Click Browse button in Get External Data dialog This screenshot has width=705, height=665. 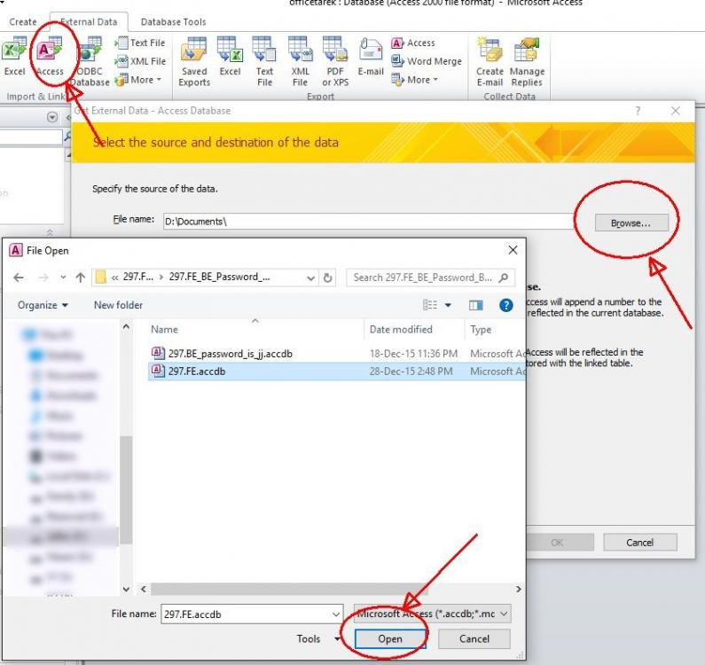pyautogui.click(x=631, y=223)
